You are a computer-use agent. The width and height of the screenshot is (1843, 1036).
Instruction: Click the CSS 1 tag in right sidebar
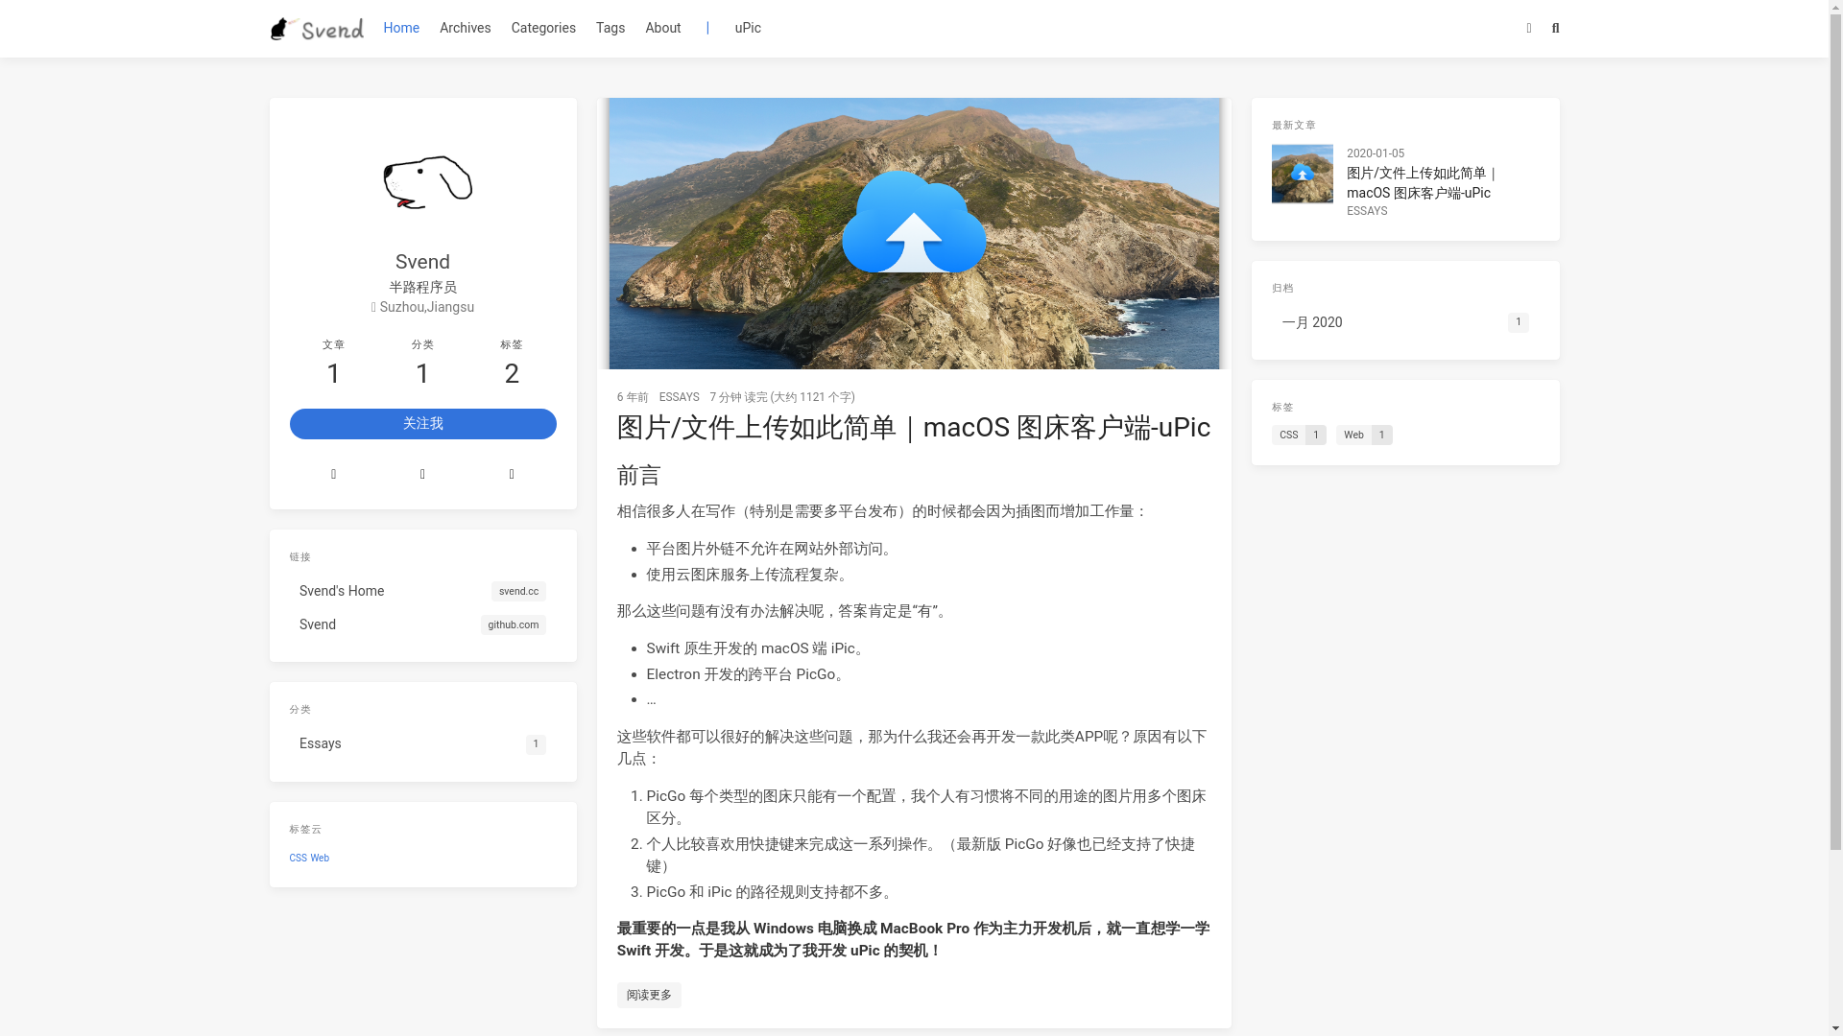pos(1299,436)
